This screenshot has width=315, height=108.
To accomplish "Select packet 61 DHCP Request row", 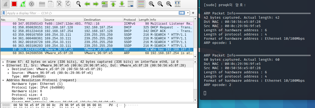I will 97,27.
